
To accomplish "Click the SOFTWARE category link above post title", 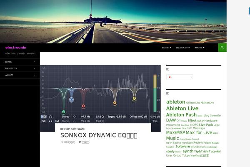I will point(78,129).
